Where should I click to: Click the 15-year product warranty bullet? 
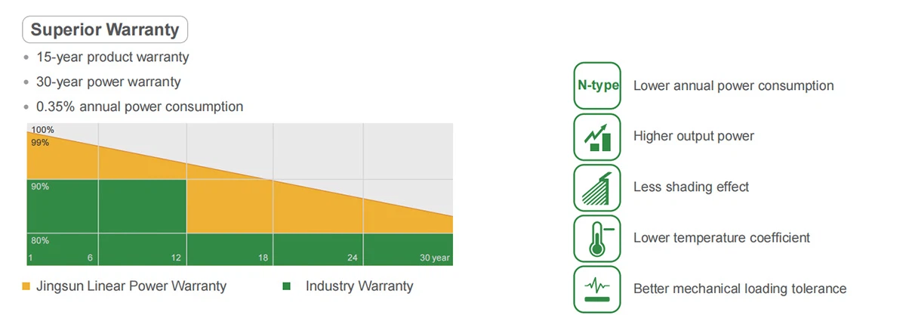112,57
